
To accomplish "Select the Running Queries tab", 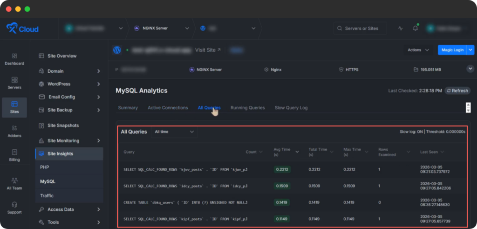I will [x=247, y=108].
